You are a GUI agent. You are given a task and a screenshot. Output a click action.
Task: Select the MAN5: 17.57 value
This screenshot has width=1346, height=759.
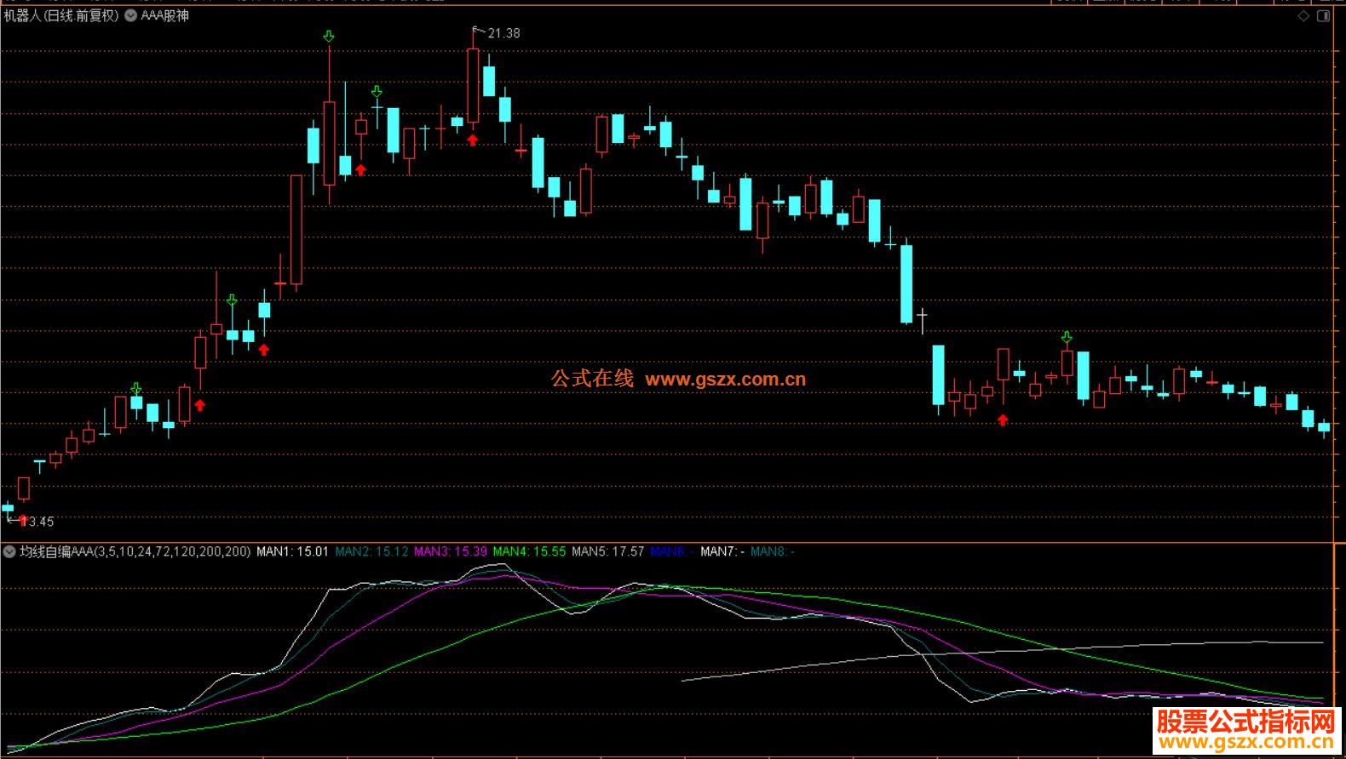(x=607, y=551)
